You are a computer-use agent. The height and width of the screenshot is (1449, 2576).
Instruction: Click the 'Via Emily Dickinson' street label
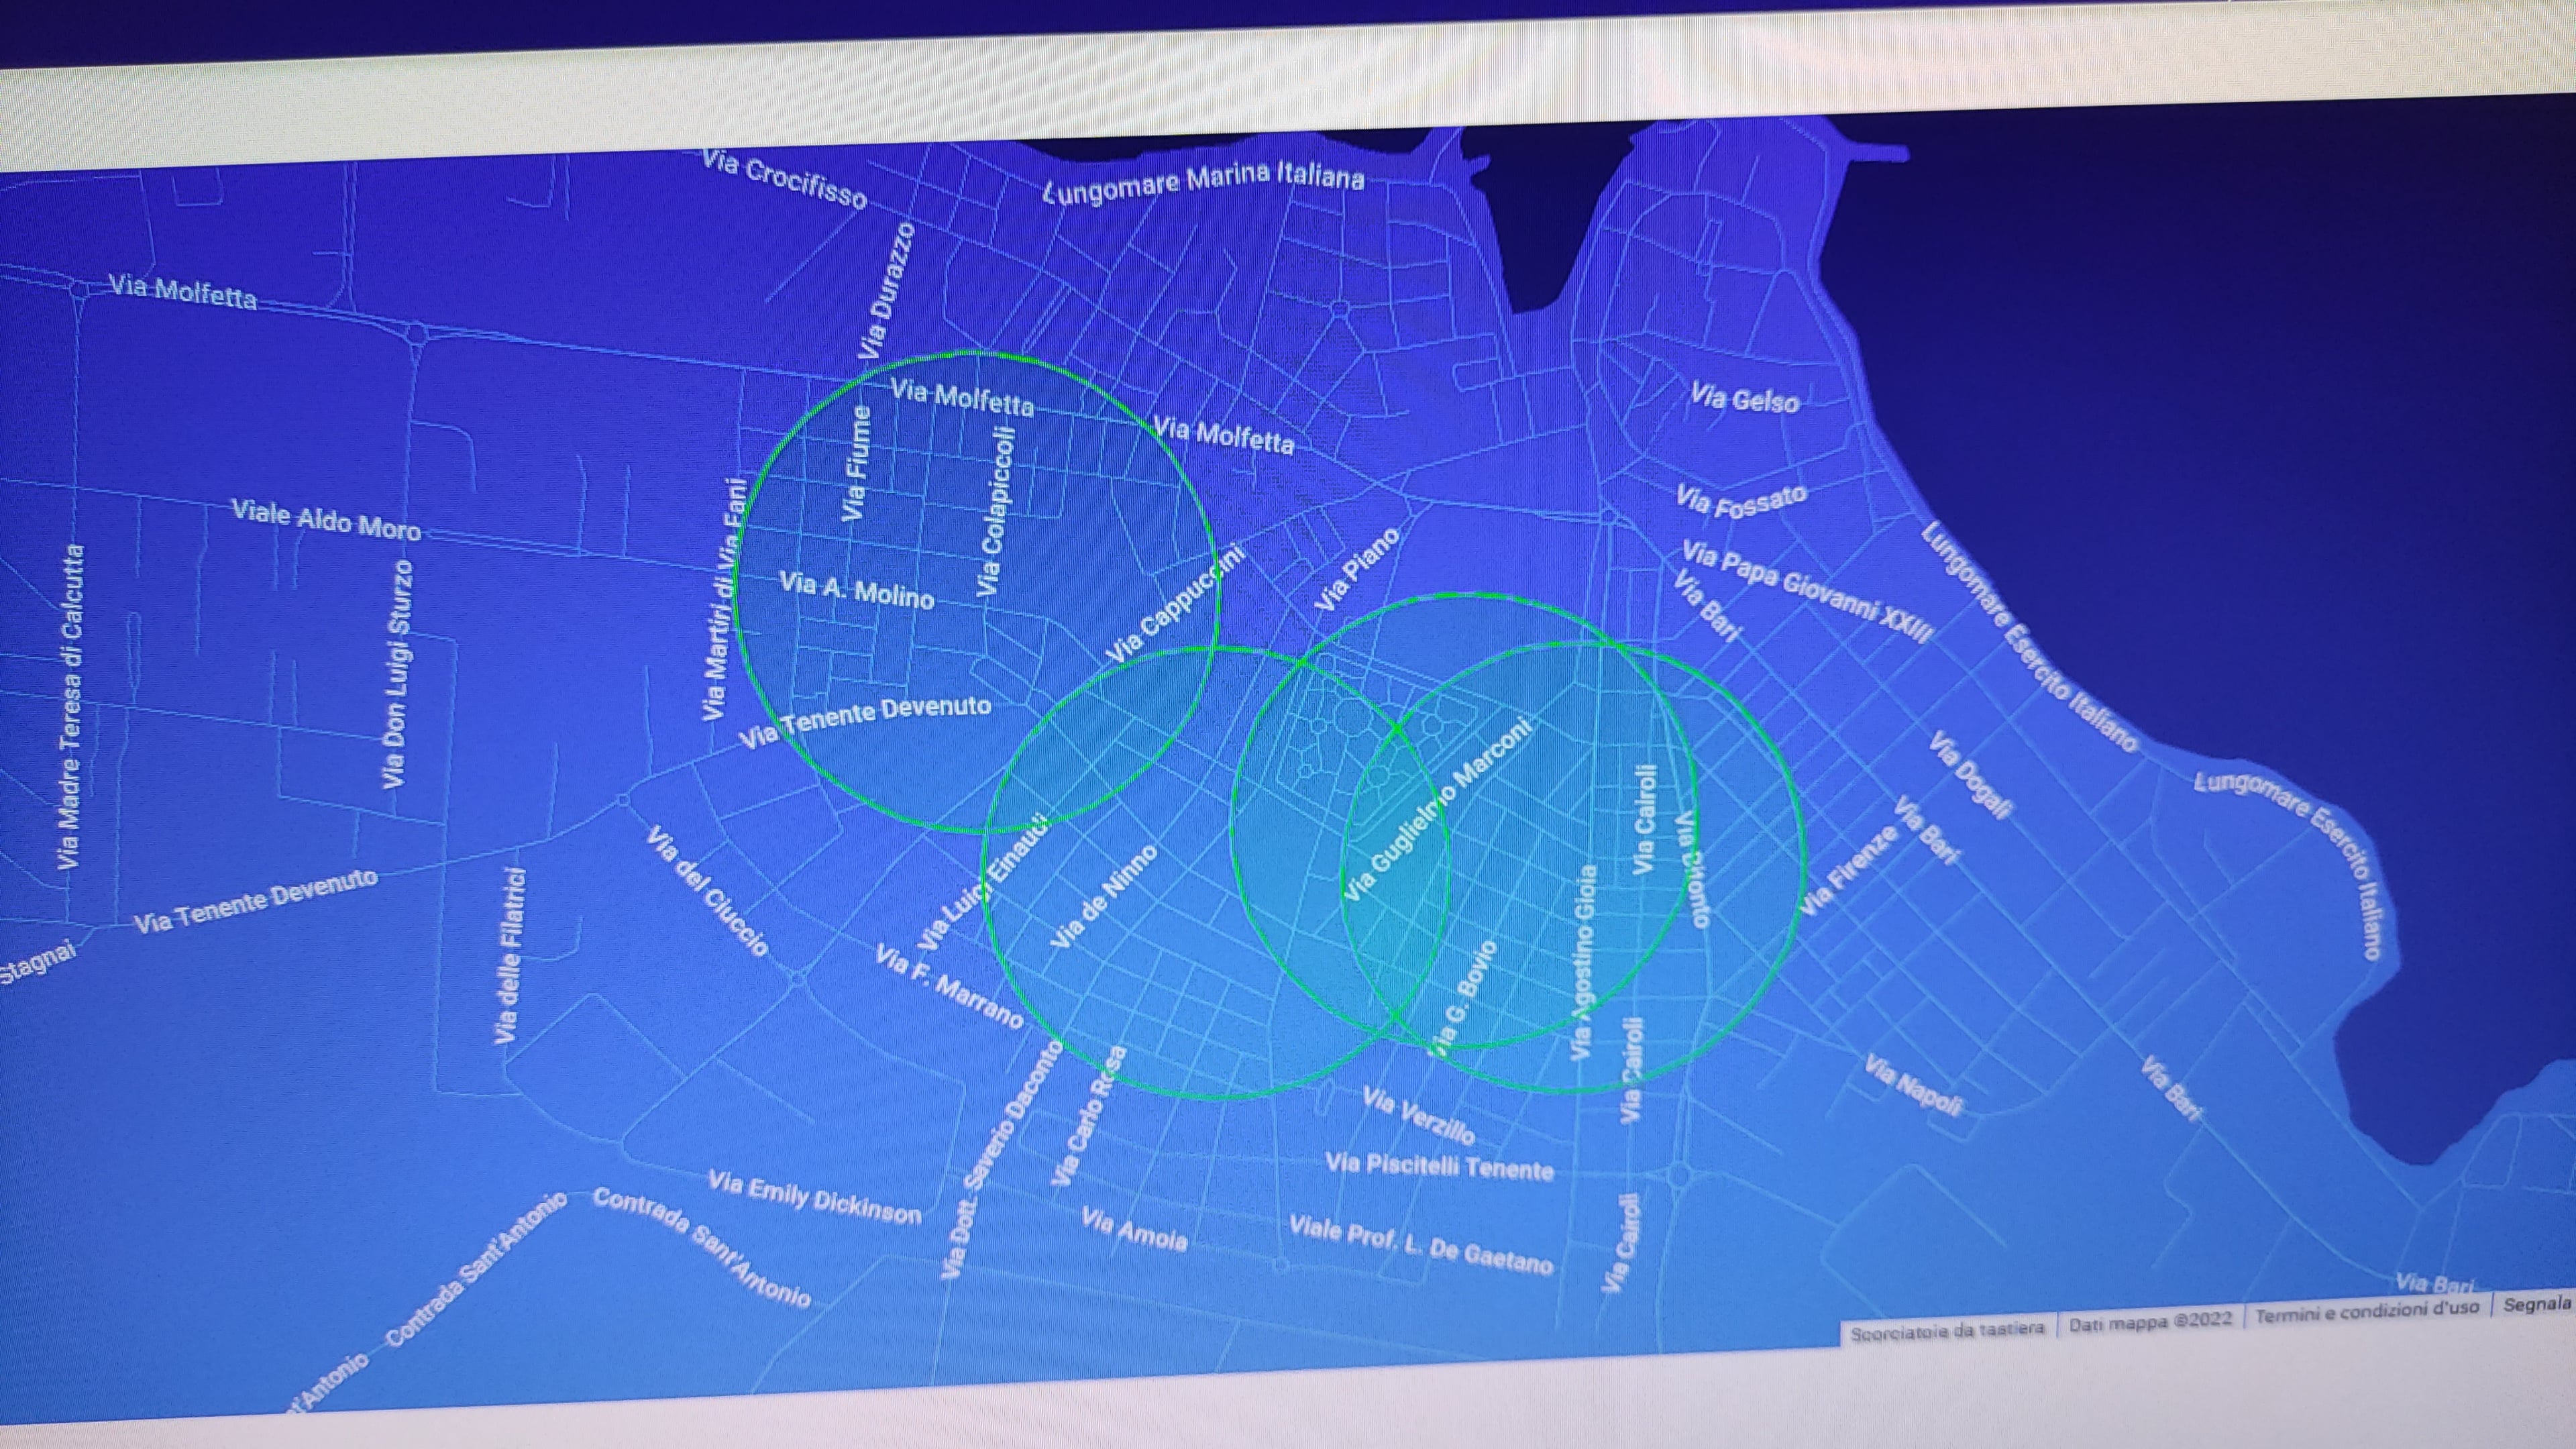(814, 1198)
